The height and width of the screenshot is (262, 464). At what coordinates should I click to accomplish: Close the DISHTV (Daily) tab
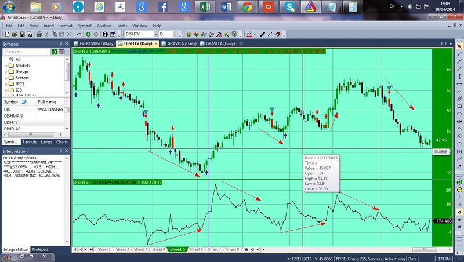156,43
